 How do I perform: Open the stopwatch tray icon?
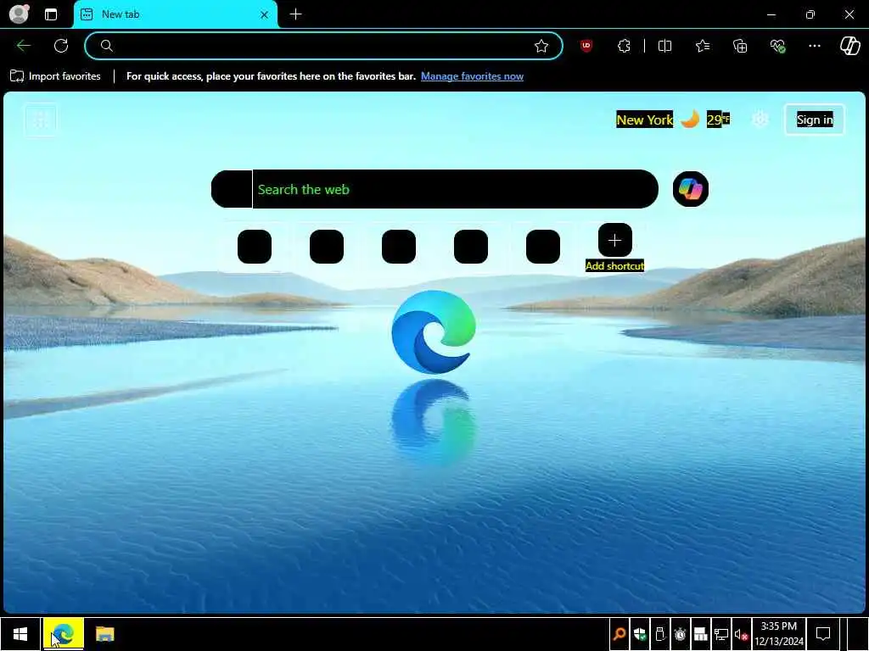[680, 634]
